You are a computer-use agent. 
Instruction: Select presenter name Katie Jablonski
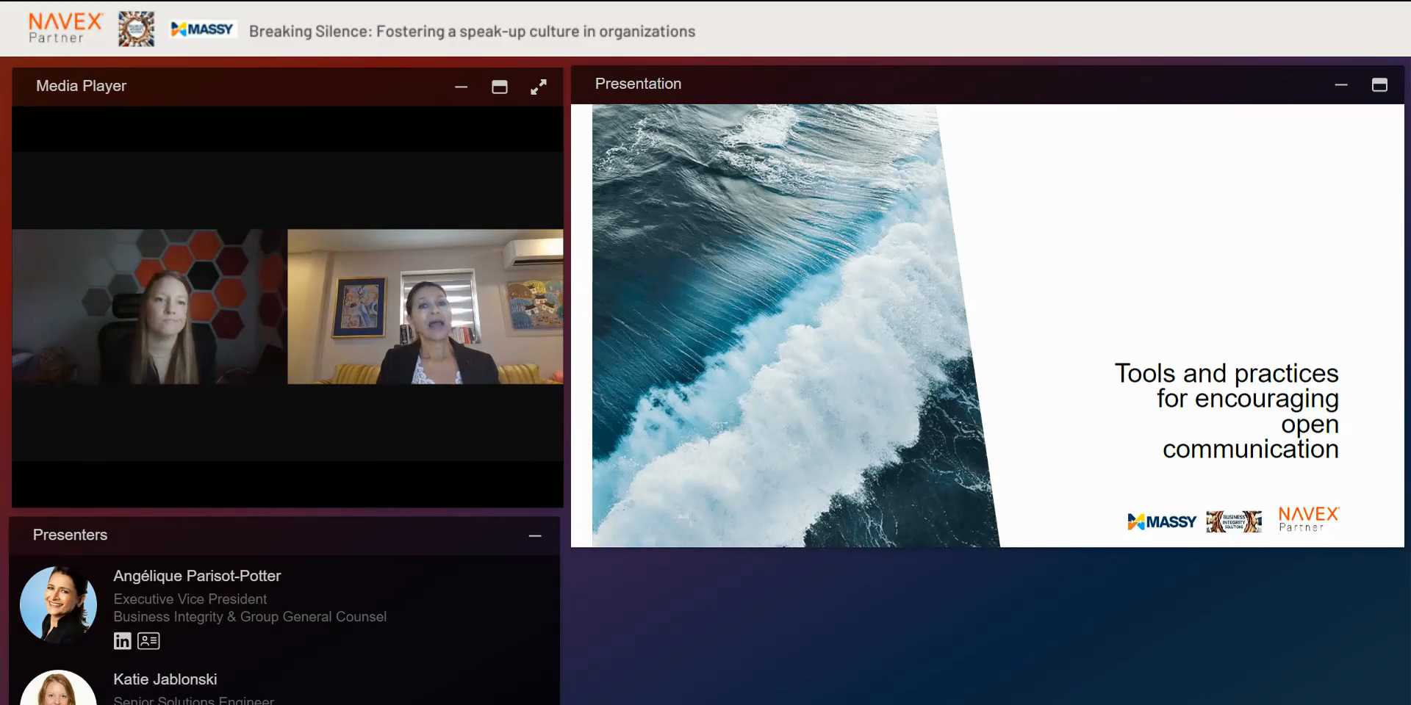(165, 679)
